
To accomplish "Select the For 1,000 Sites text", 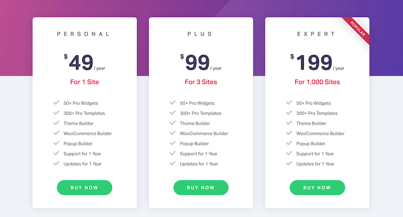I will [x=317, y=82].
